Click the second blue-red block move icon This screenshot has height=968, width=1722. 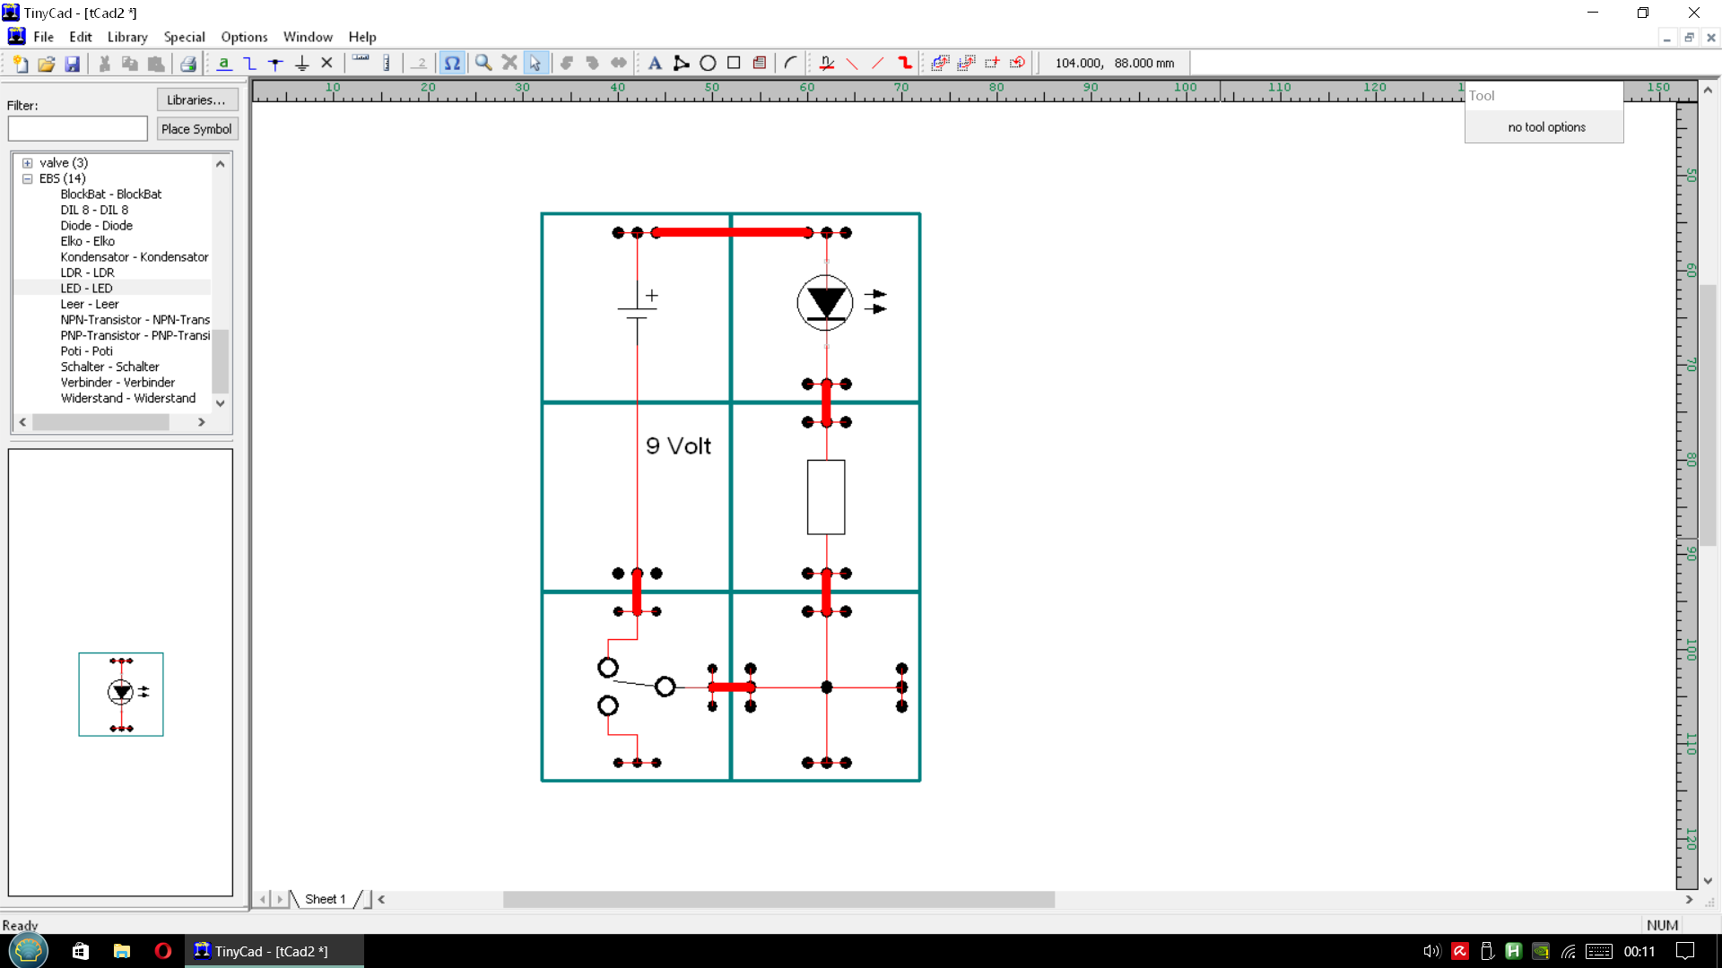[x=966, y=64]
